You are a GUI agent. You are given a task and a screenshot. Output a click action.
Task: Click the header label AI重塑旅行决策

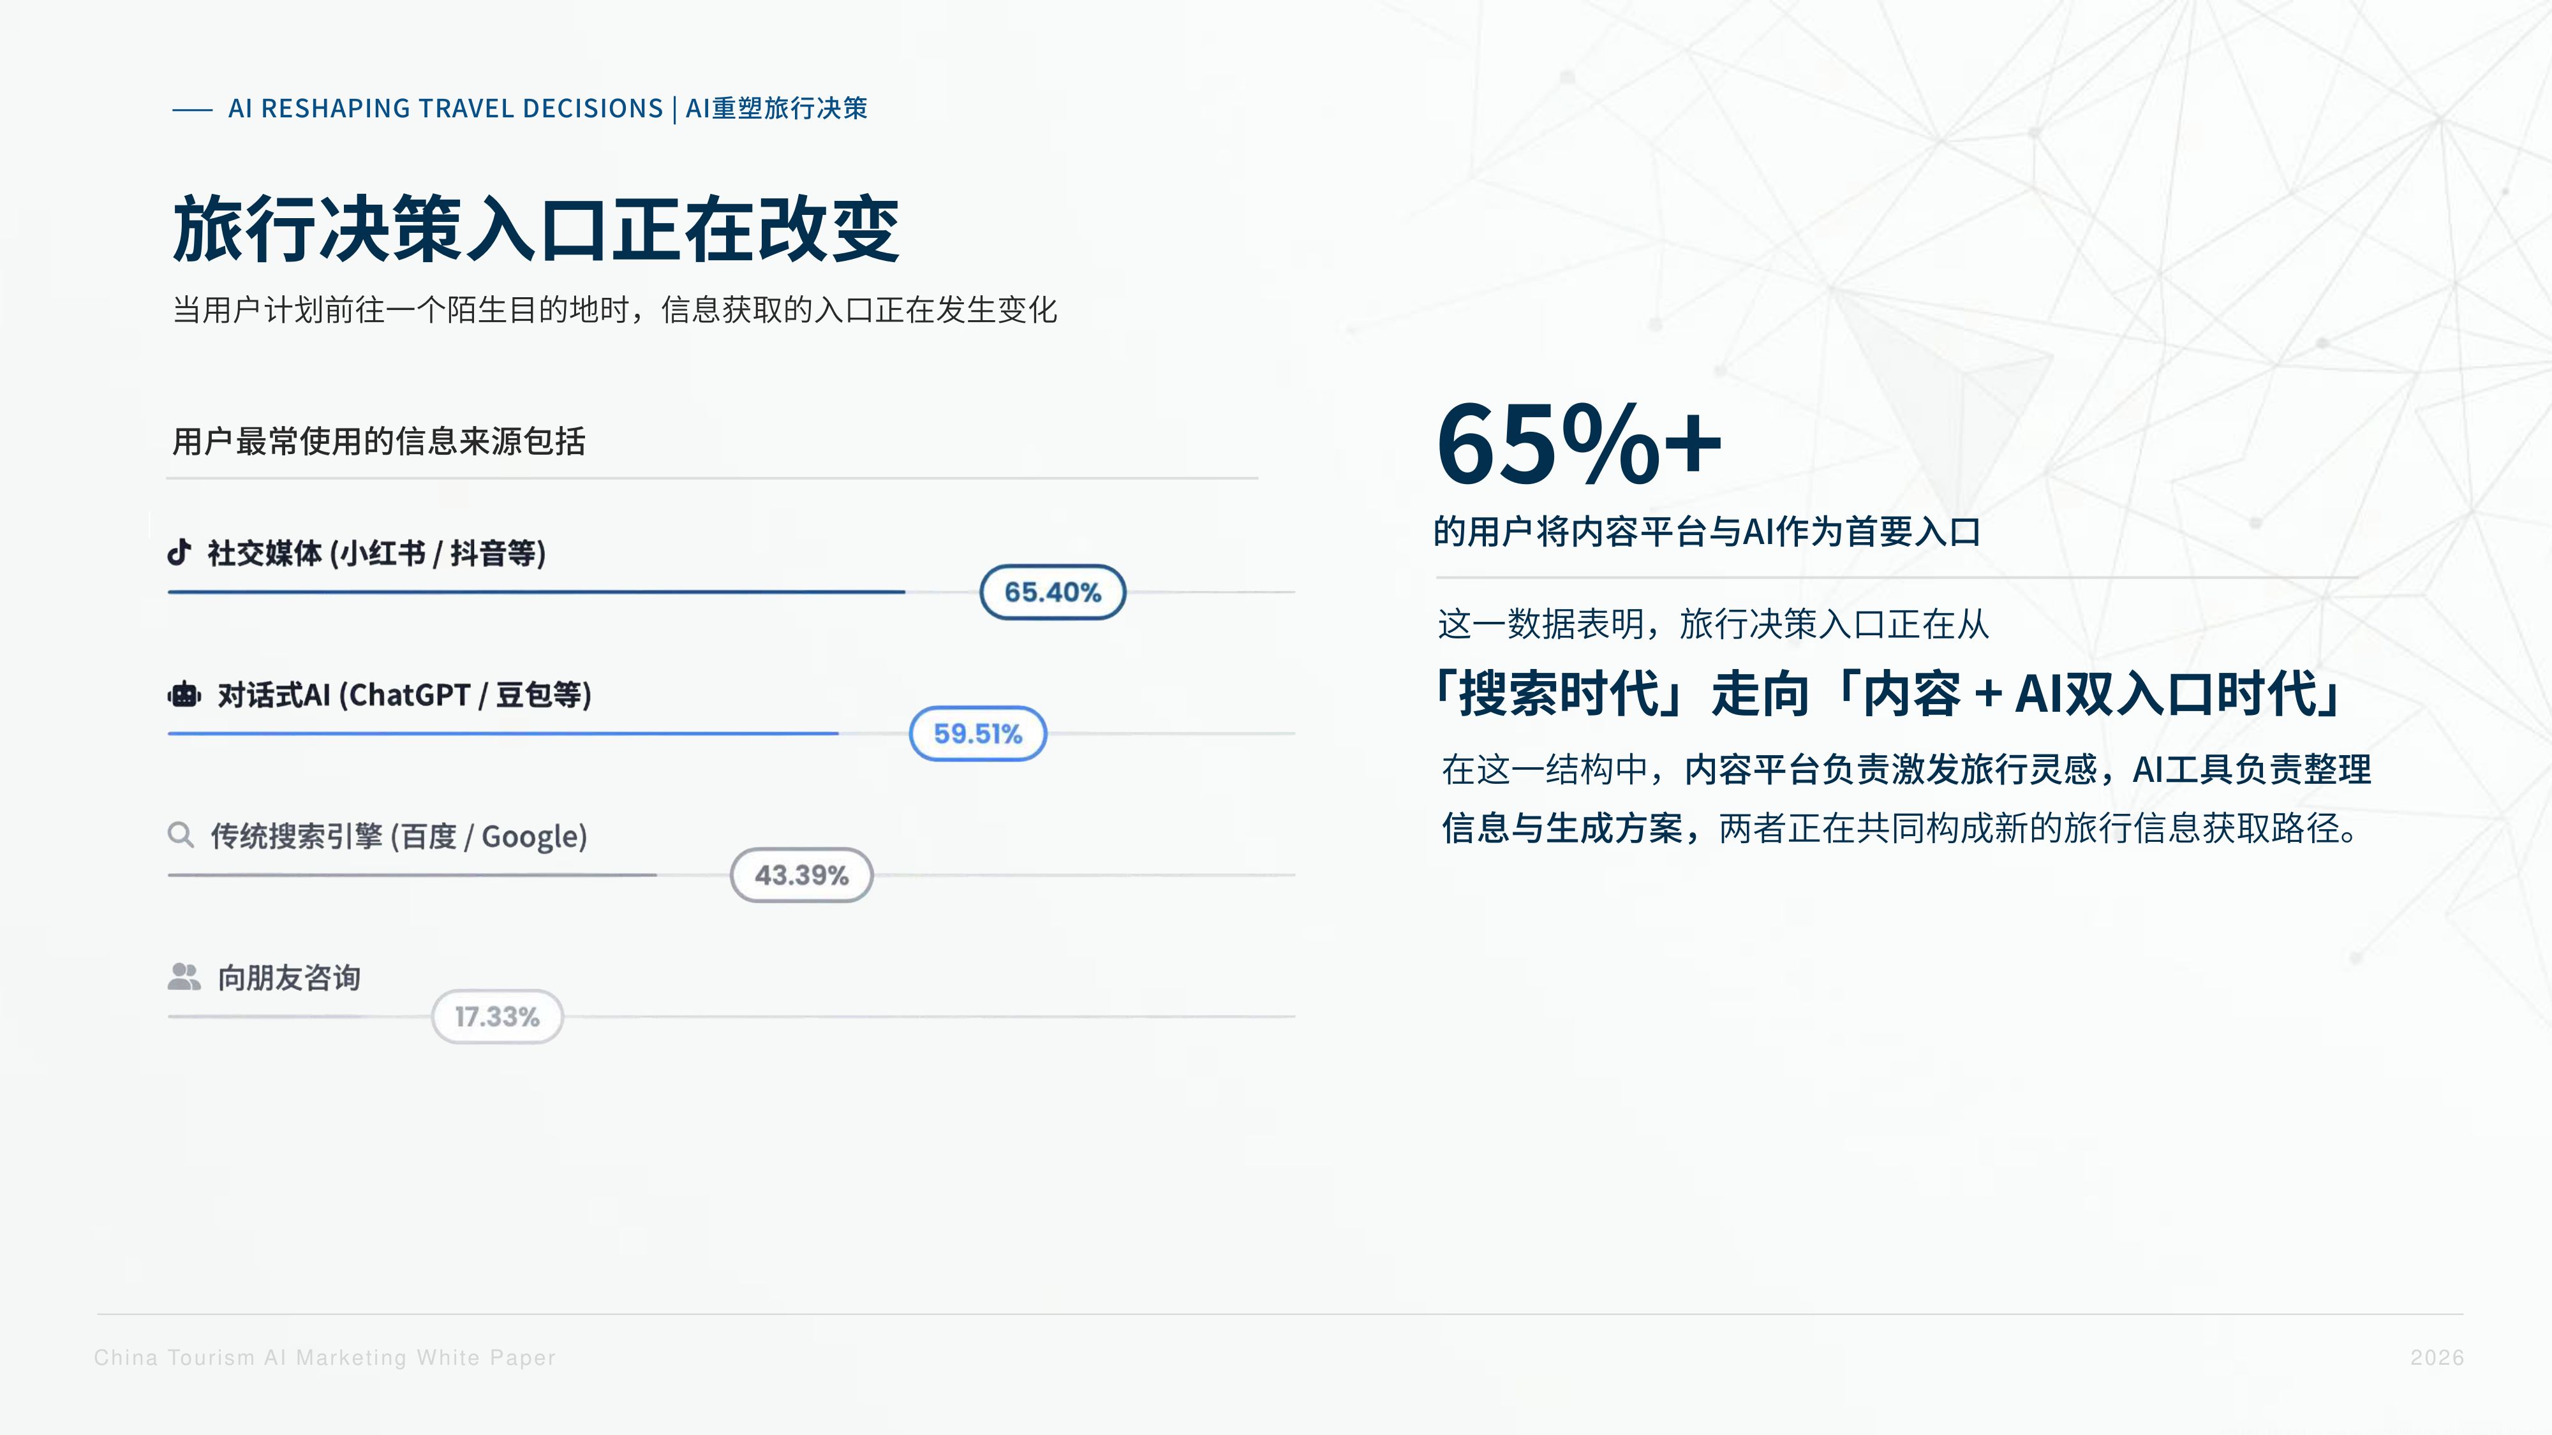click(x=776, y=108)
